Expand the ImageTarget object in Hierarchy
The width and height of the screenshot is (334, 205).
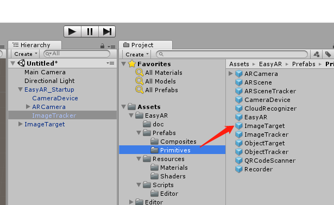coord(20,124)
